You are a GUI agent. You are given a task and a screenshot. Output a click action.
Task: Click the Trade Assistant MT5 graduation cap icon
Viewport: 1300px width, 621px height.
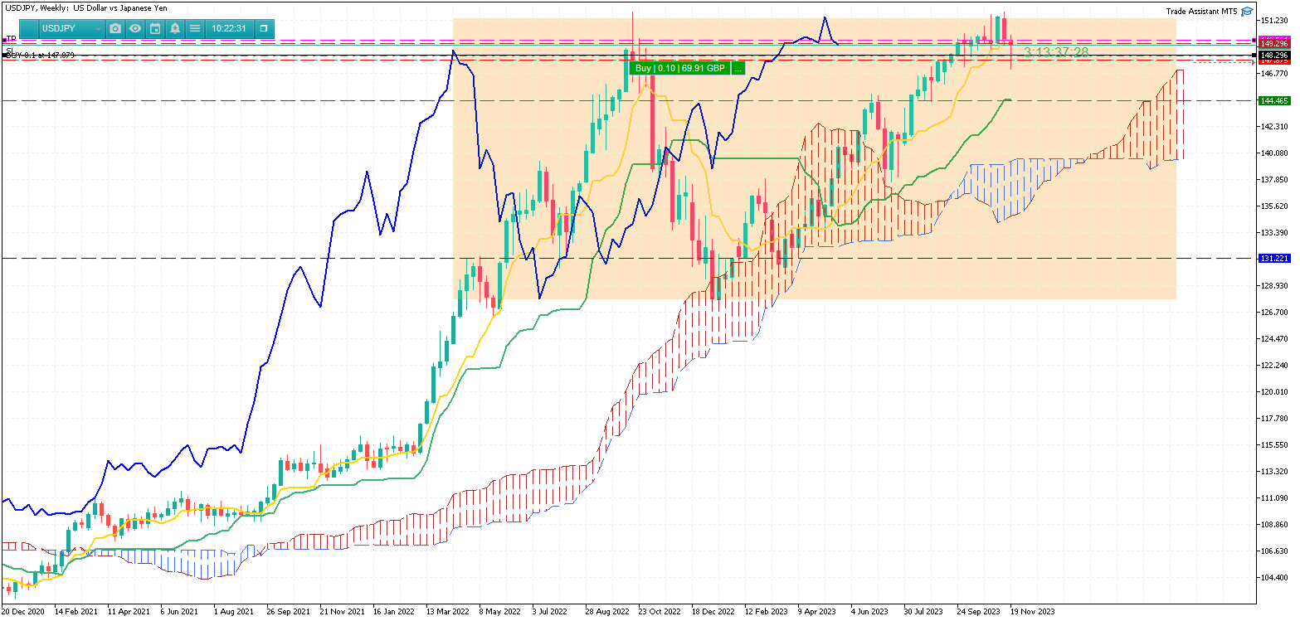pos(1247,12)
